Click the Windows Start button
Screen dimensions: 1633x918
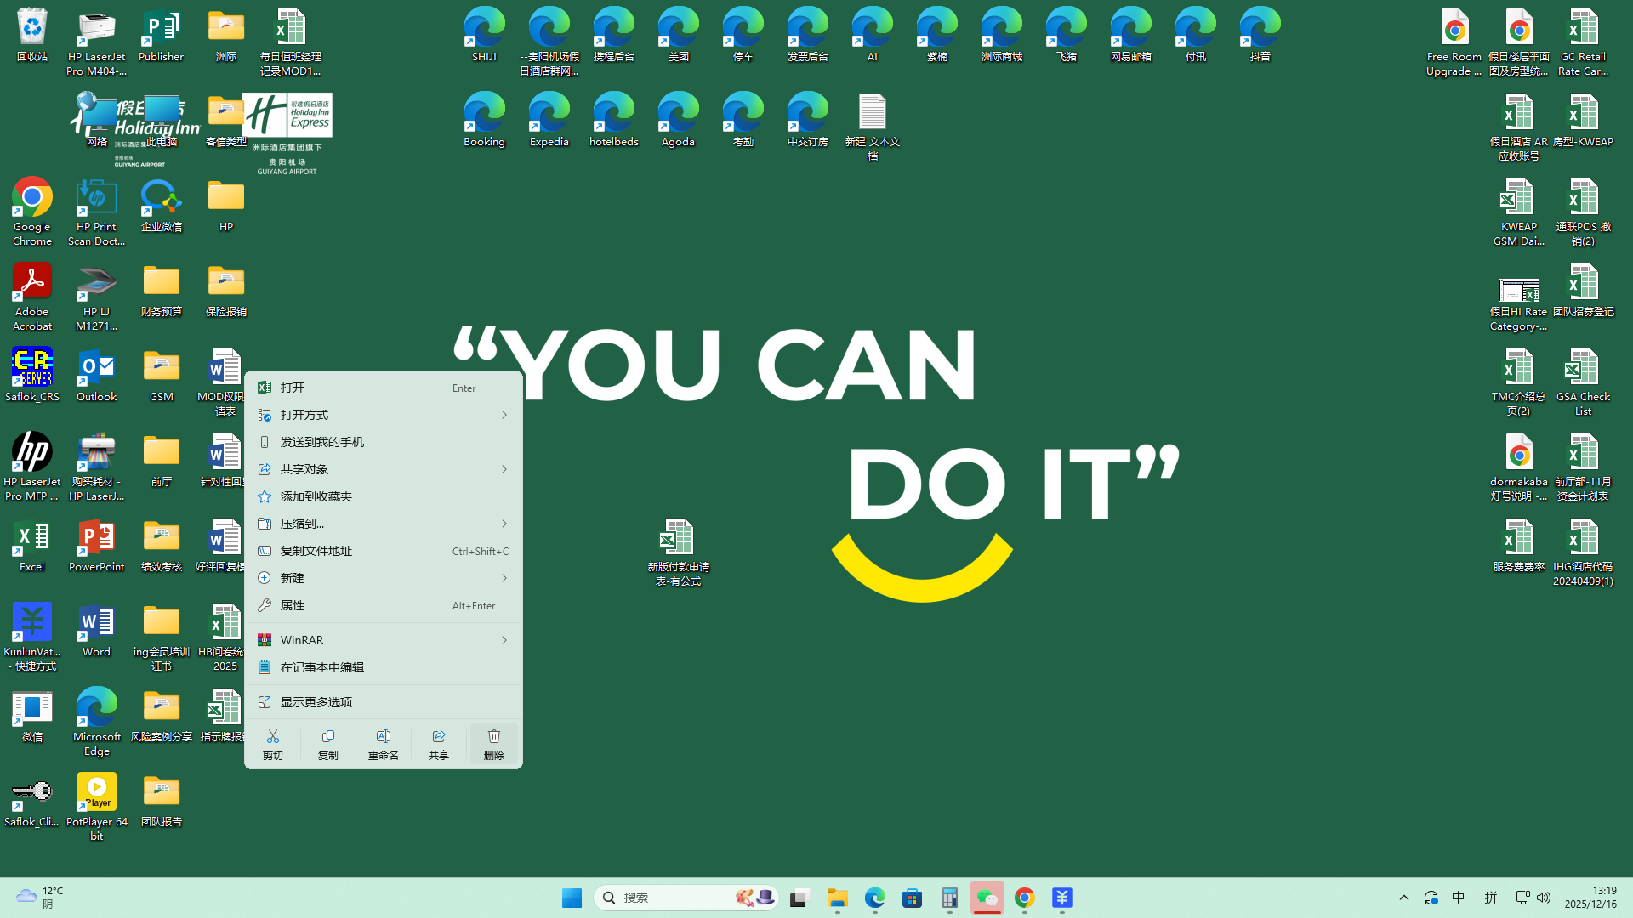572,898
